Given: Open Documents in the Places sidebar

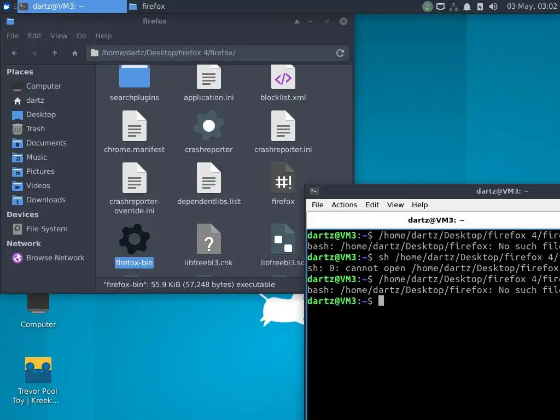Looking at the screenshot, I should (46, 143).
